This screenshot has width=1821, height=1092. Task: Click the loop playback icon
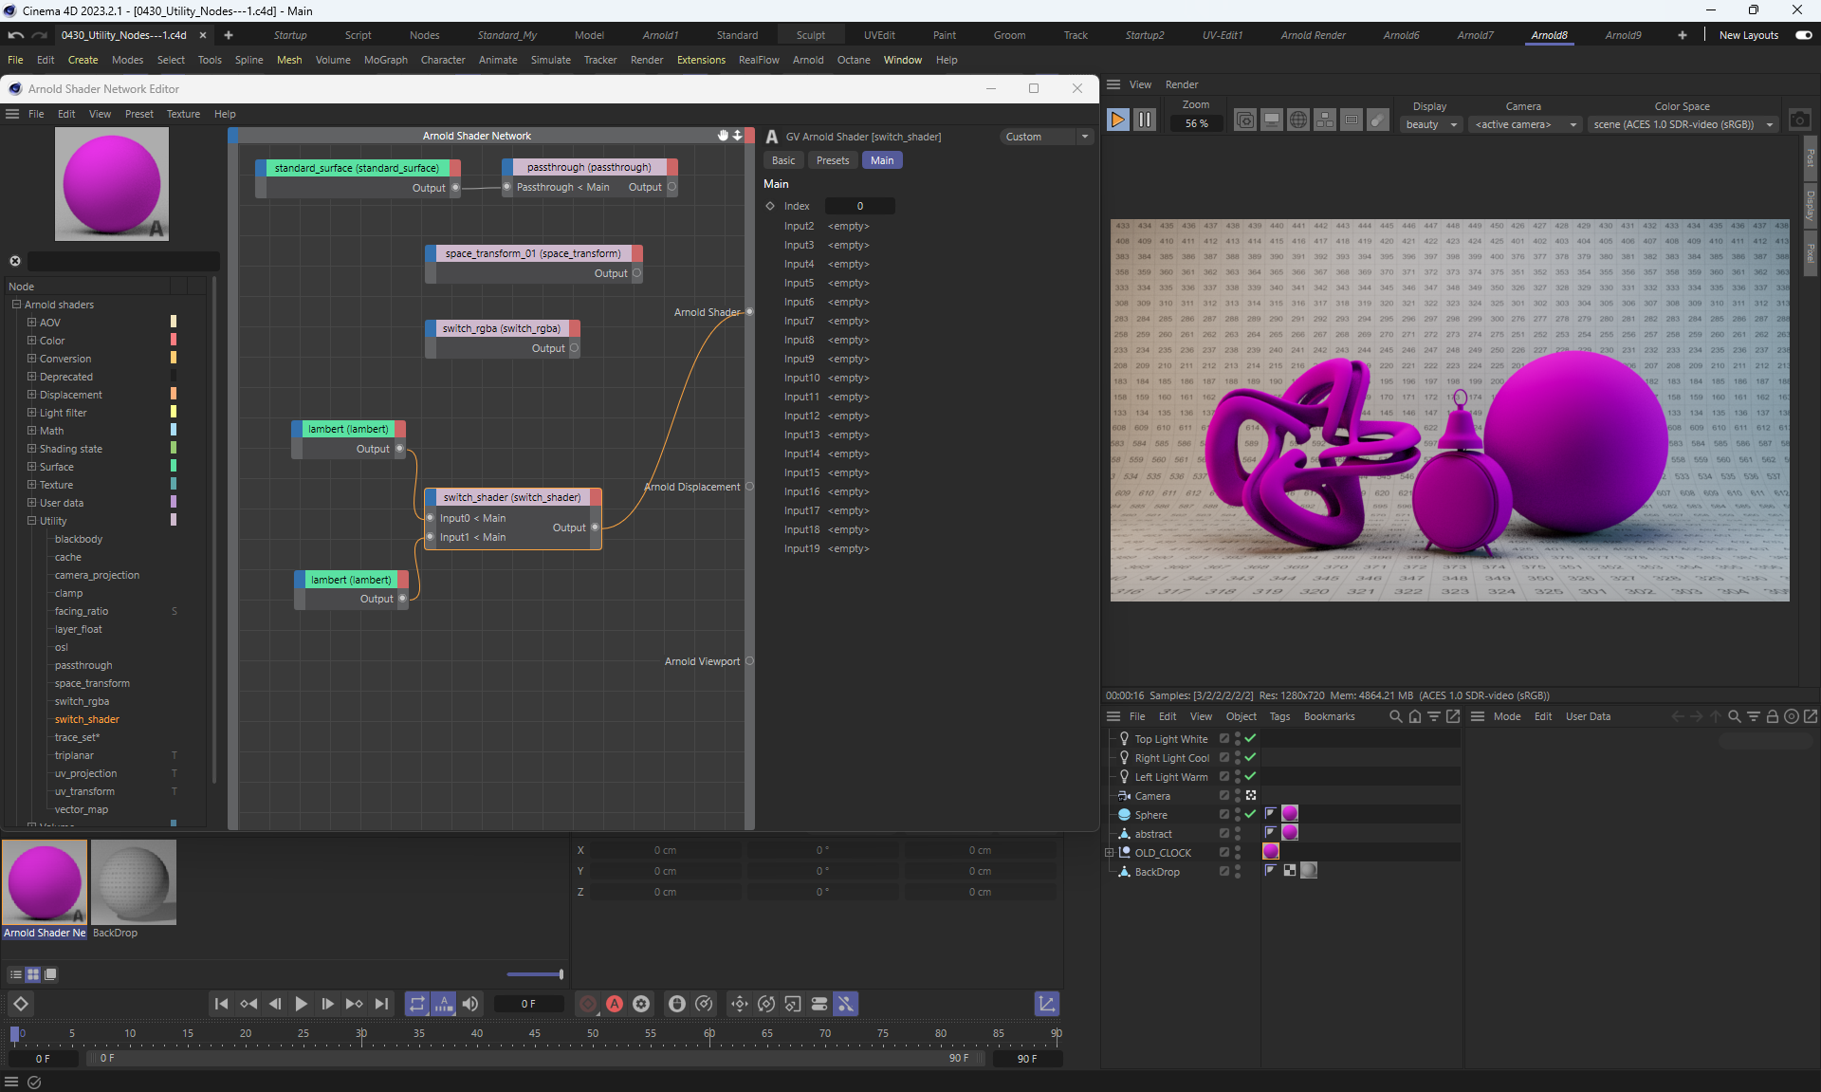[417, 1004]
